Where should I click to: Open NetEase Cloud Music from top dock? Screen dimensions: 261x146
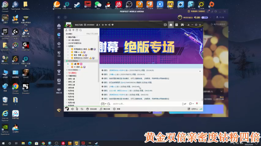click(119, 5)
